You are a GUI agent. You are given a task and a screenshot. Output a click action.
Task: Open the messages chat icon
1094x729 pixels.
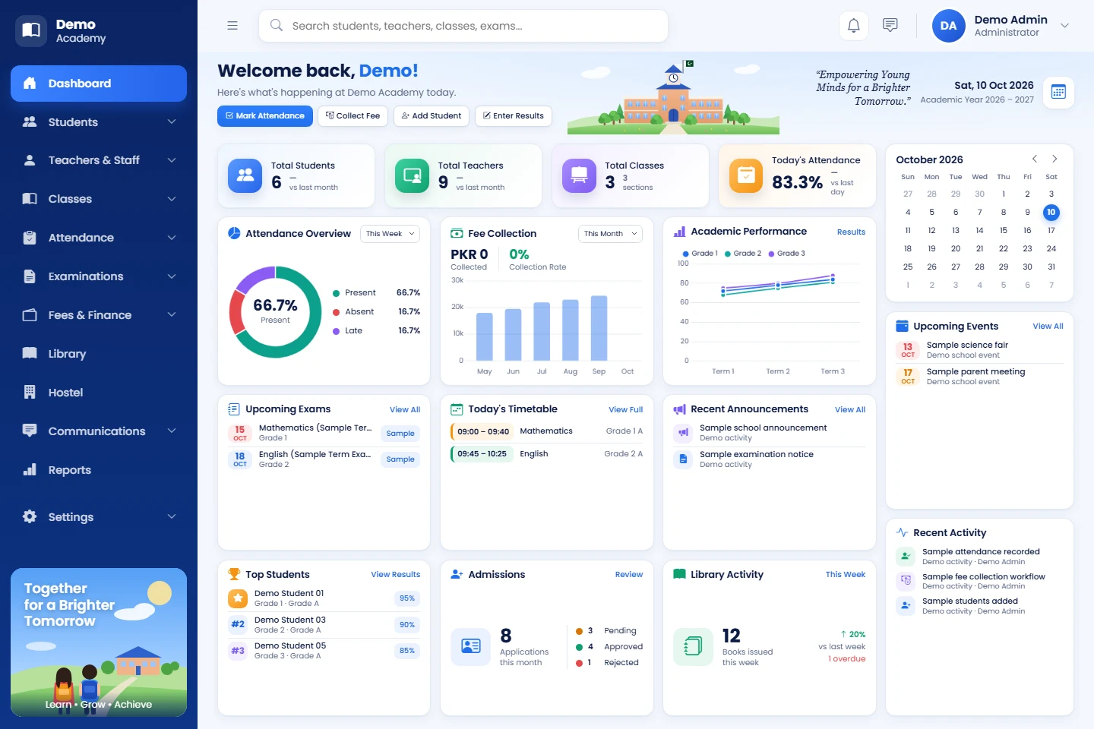point(890,26)
